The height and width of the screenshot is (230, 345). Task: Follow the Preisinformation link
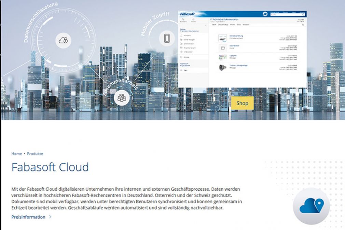(28, 217)
